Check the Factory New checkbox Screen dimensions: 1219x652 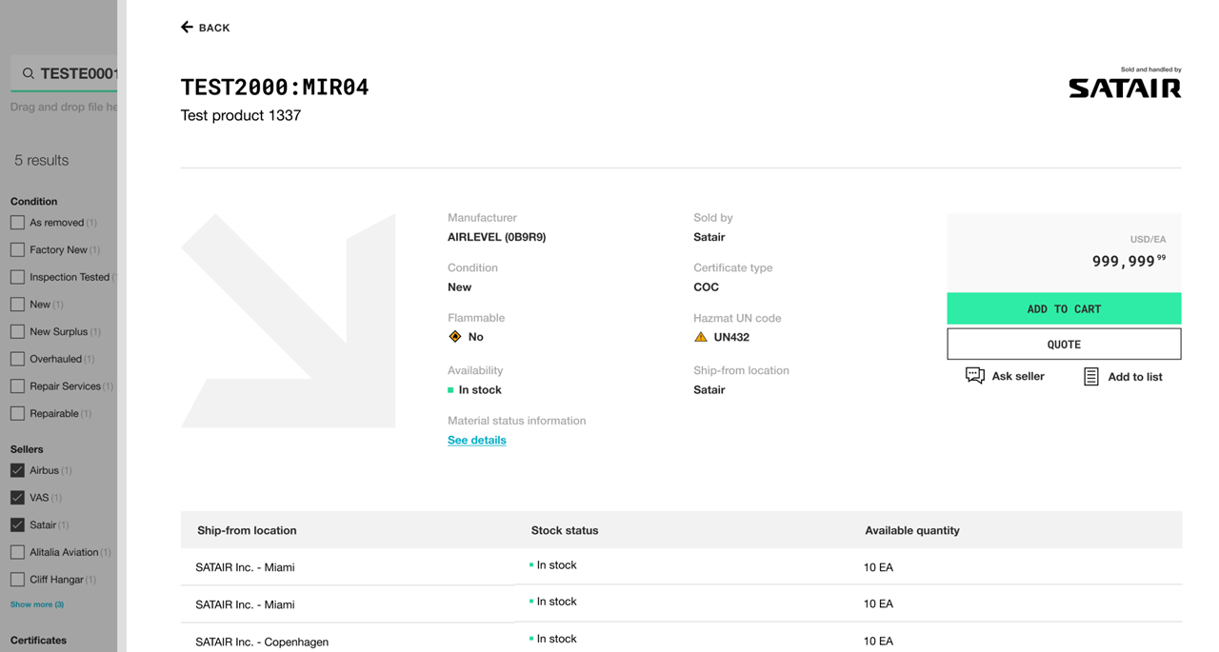(x=17, y=249)
